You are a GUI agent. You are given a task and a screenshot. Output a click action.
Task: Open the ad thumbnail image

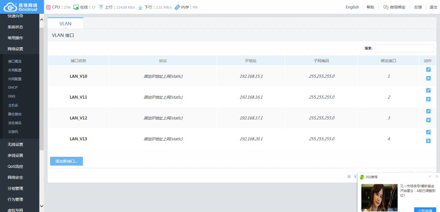pos(379,198)
